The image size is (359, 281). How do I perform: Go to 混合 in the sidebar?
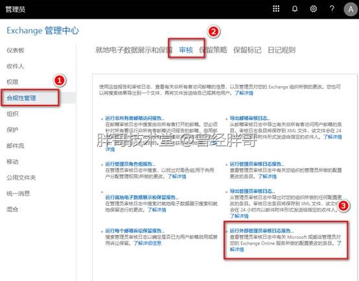(x=12, y=209)
